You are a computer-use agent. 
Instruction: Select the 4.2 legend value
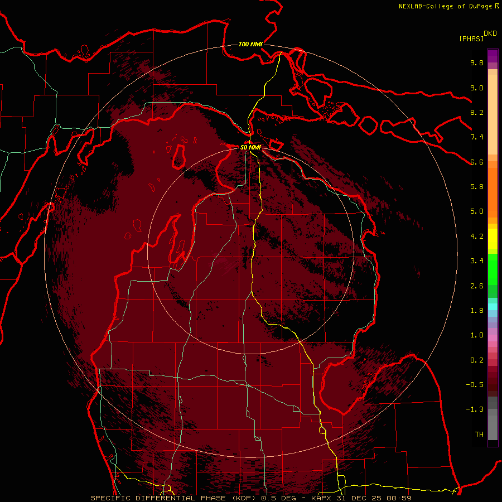477,236
